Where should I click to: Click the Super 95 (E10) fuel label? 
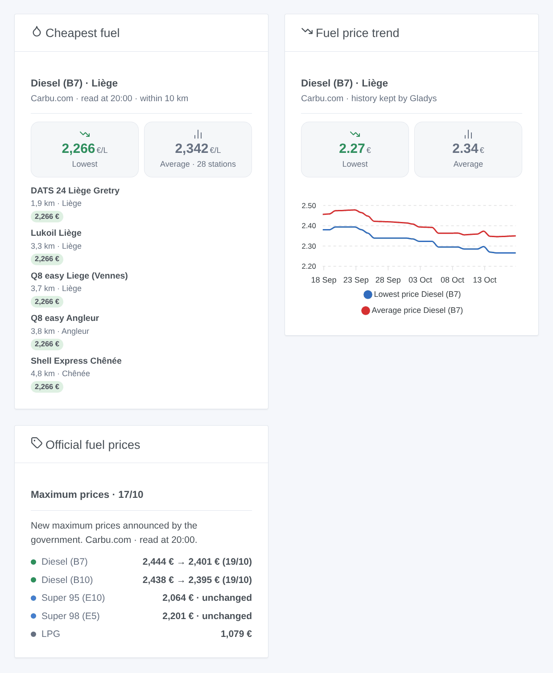(73, 598)
